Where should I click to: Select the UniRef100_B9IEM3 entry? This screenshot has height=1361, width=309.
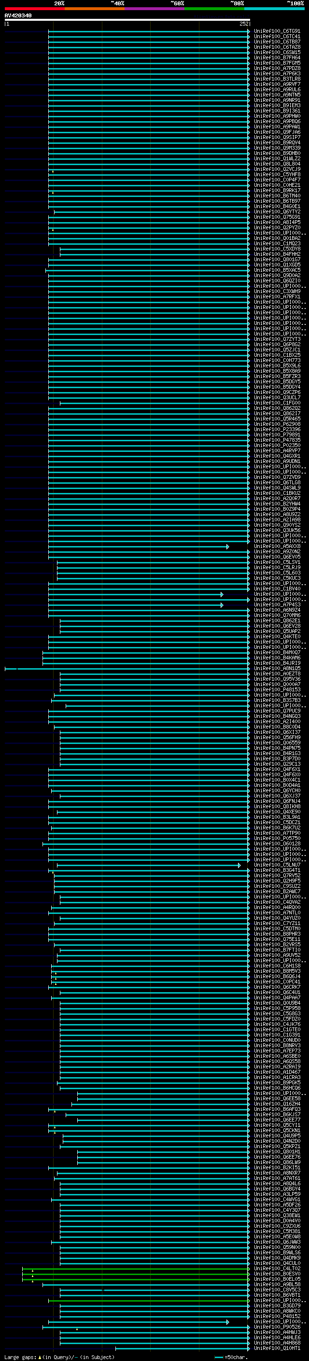coord(277,106)
